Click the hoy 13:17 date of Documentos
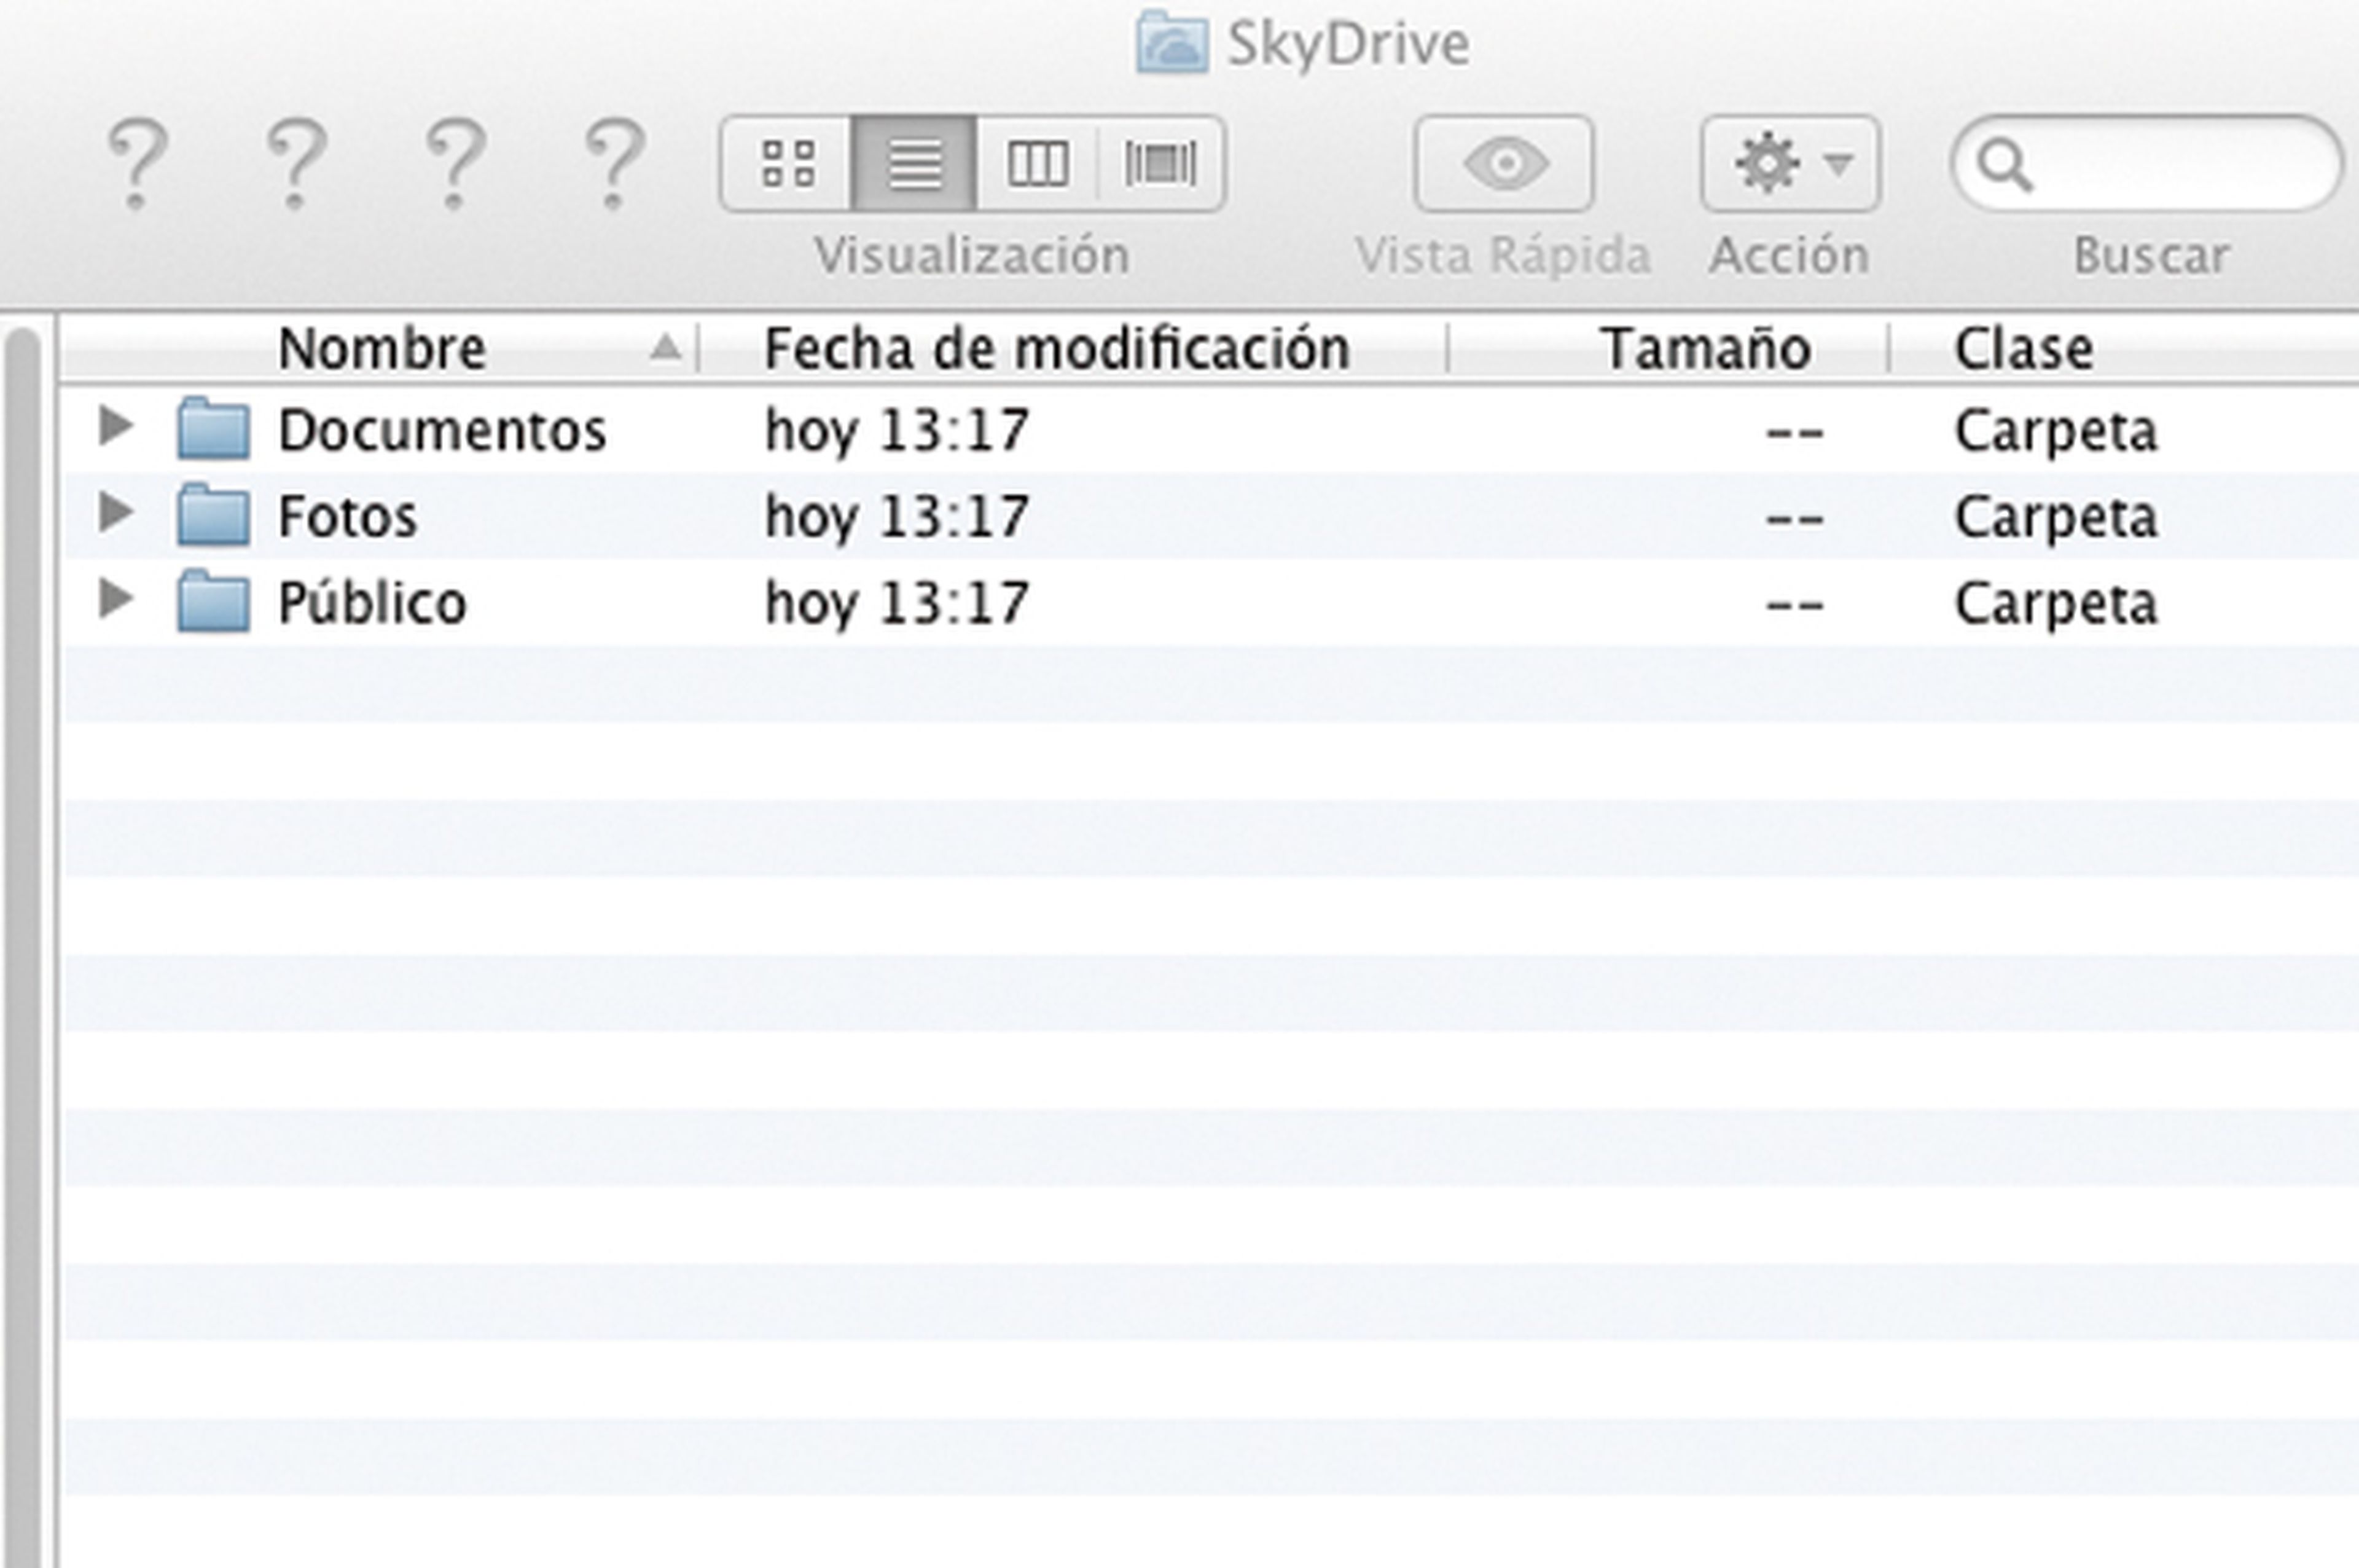This screenshot has width=2359, height=1568. (897, 431)
